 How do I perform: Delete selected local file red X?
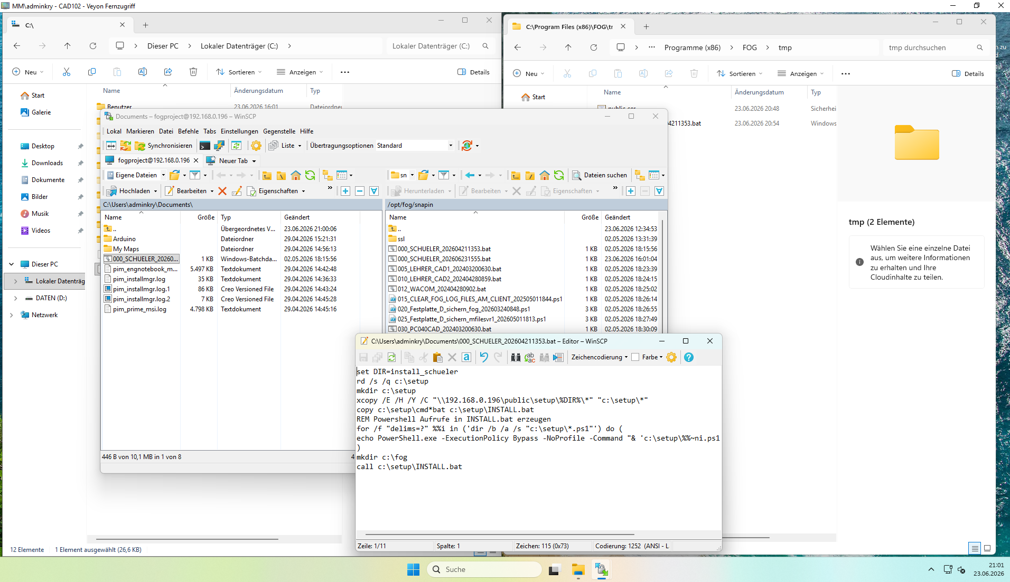pyautogui.click(x=222, y=191)
